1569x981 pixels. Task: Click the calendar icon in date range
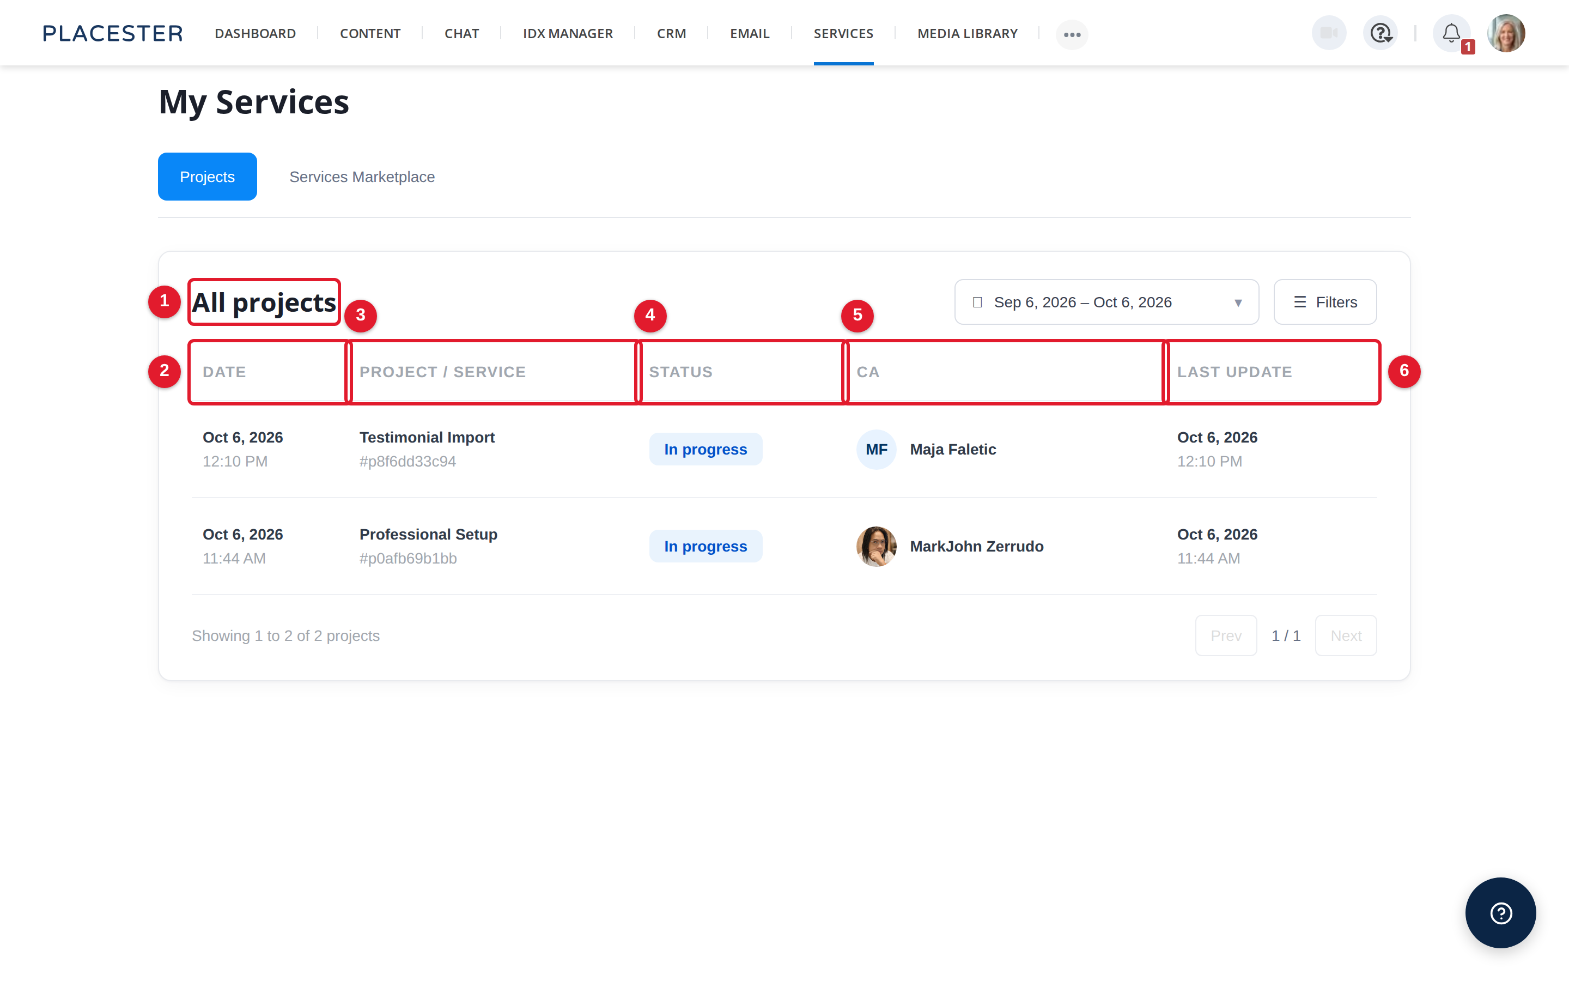(x=977, y=302)
